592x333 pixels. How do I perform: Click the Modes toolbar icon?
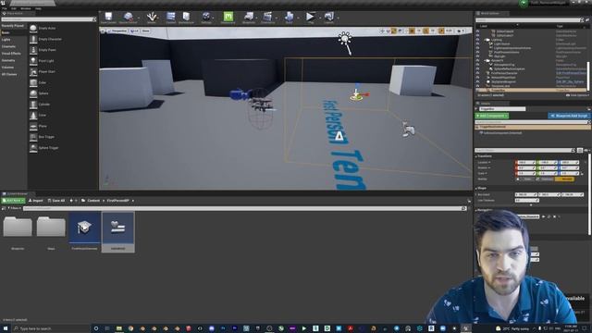coord(152,18)
